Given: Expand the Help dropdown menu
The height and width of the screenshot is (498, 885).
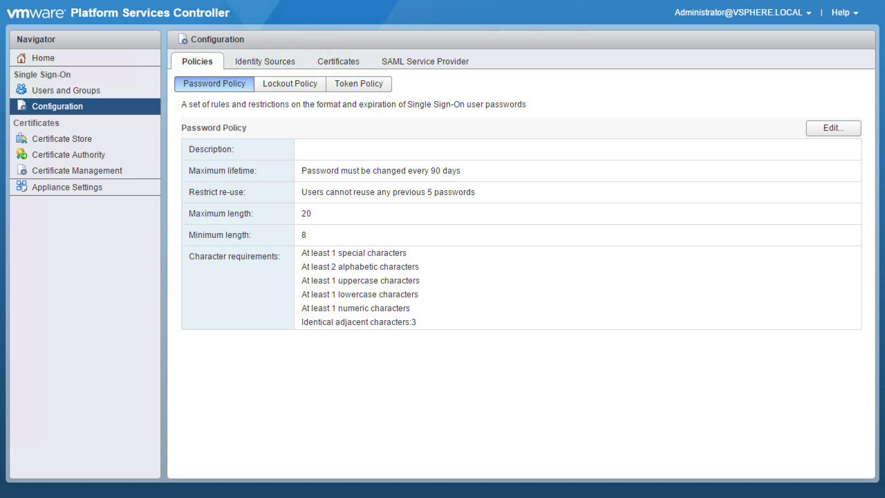Looking at the screenshot, I should (844, 12).
